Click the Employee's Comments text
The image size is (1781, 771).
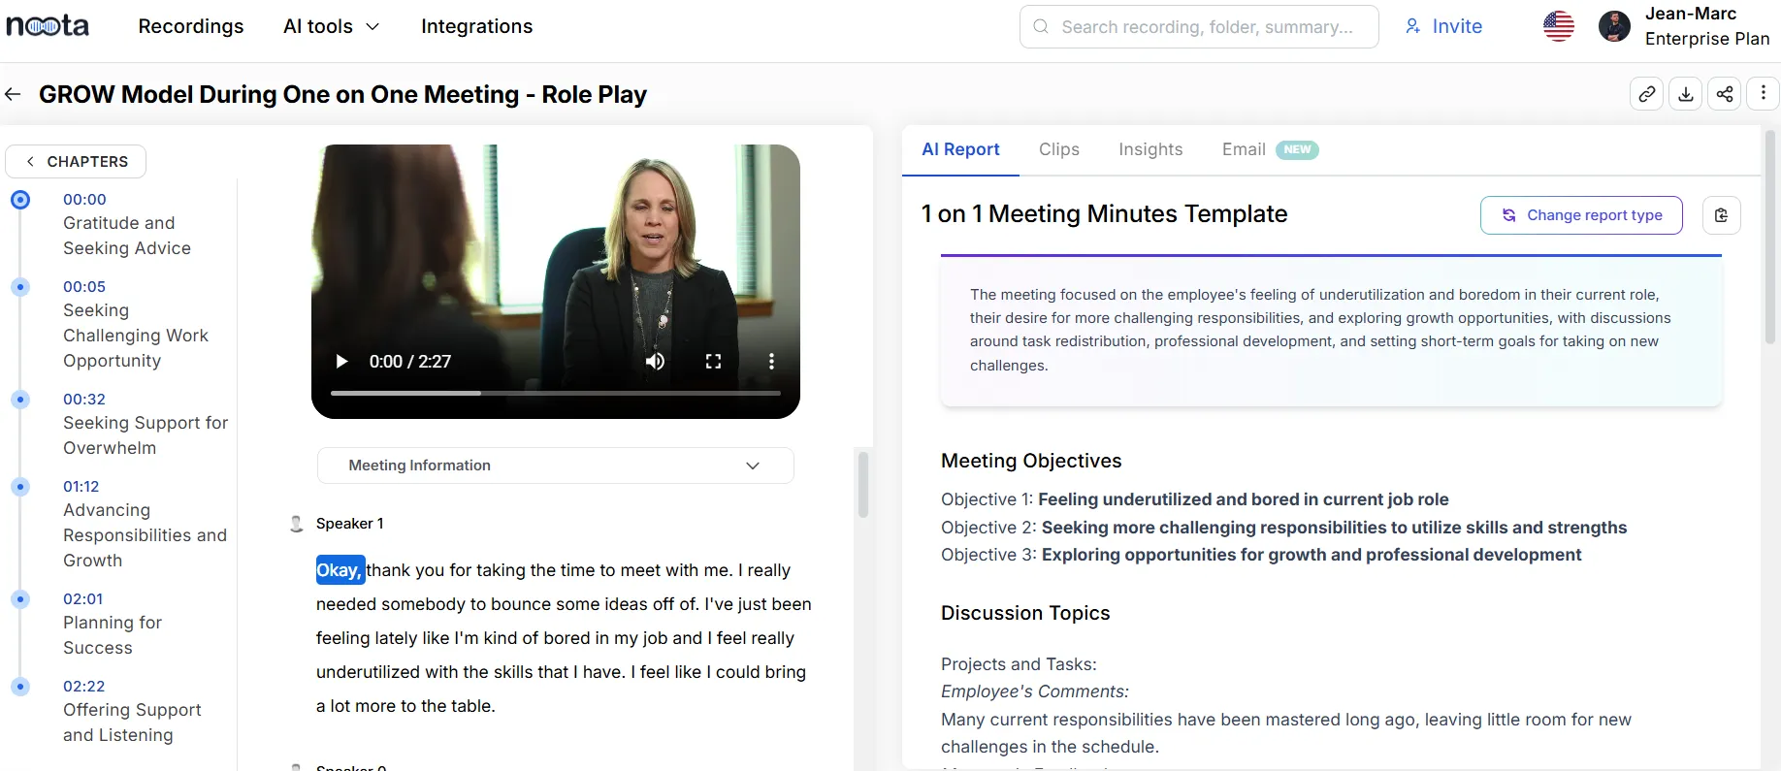point(1035,691)
